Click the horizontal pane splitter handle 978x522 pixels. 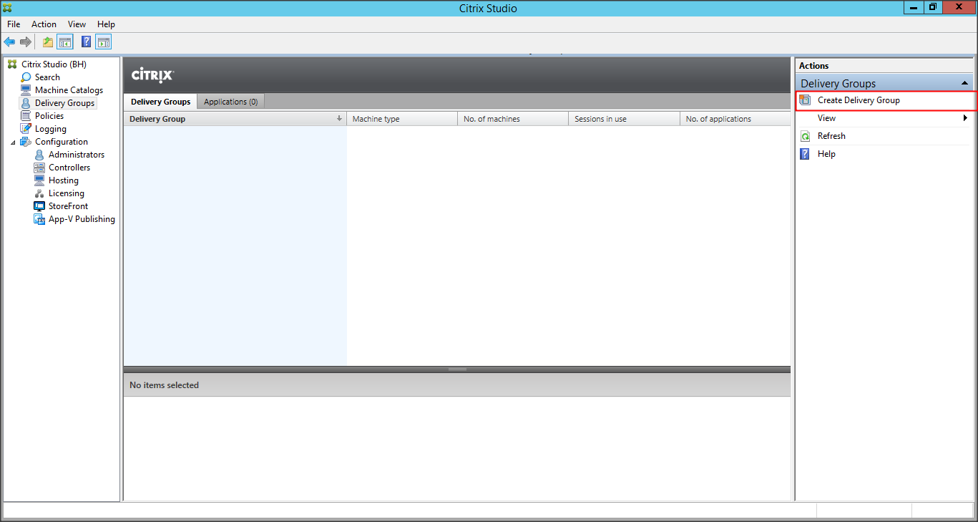point(457,369)
